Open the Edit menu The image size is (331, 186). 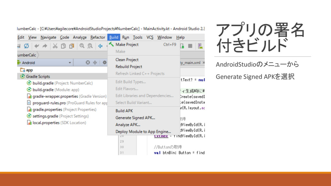pos(21,37)
